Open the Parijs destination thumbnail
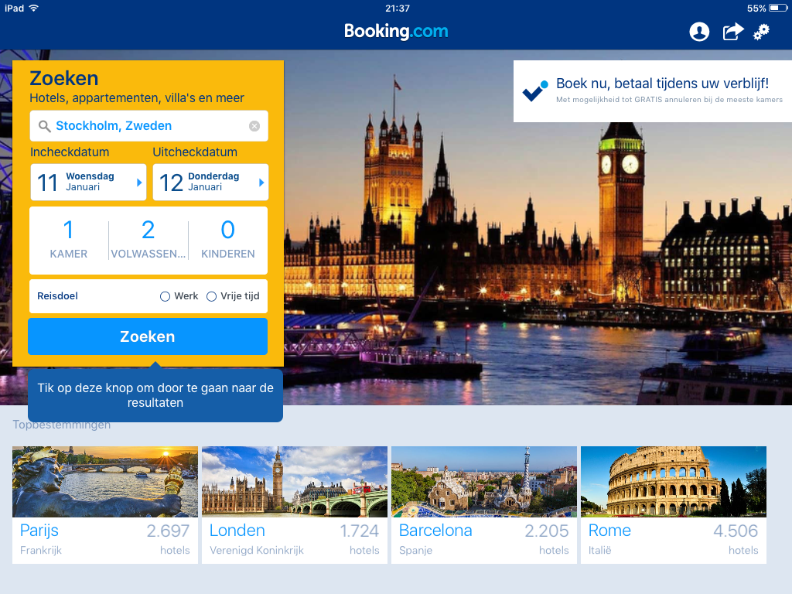Viewport: 792px width, 594px height. click(105, 504)
